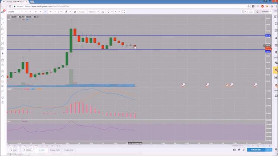Click the highlighted yellow right sidebar icon

tap(276, 70)
